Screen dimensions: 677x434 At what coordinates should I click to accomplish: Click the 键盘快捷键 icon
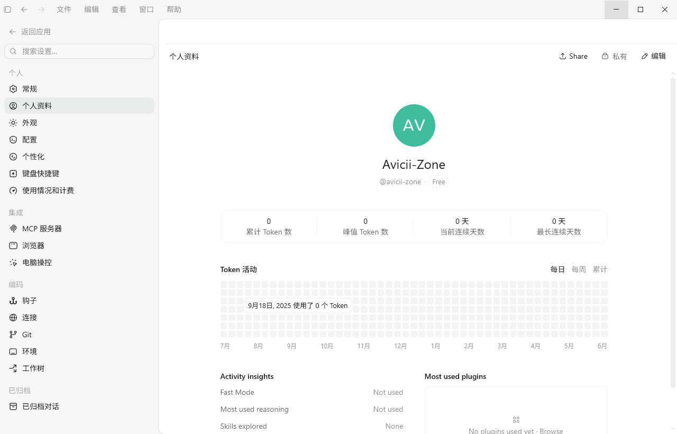[x=13, y=174]
